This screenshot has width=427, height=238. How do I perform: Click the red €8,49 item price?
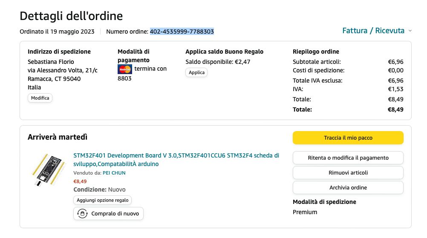click(x=80, y=181)
